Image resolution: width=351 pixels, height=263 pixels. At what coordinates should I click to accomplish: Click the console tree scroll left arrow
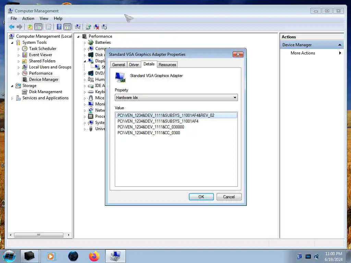pos(11,235)
